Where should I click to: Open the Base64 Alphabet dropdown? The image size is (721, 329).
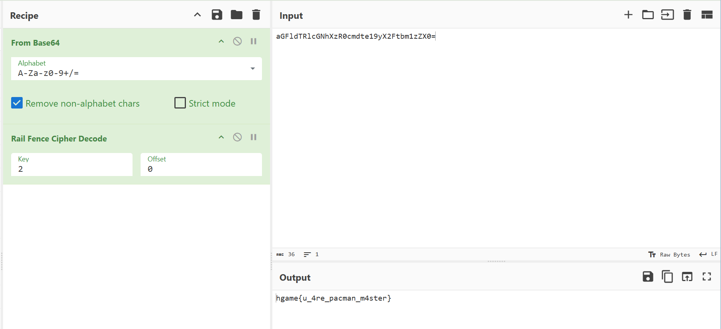point(252,69)
